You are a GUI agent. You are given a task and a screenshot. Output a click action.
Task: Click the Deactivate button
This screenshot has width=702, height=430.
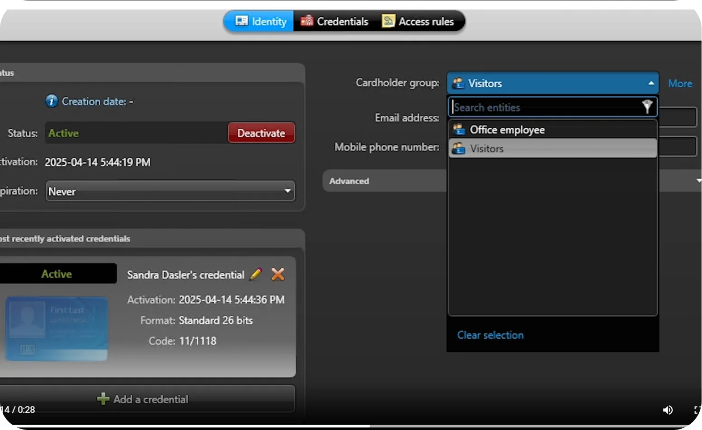coord(261,133)
